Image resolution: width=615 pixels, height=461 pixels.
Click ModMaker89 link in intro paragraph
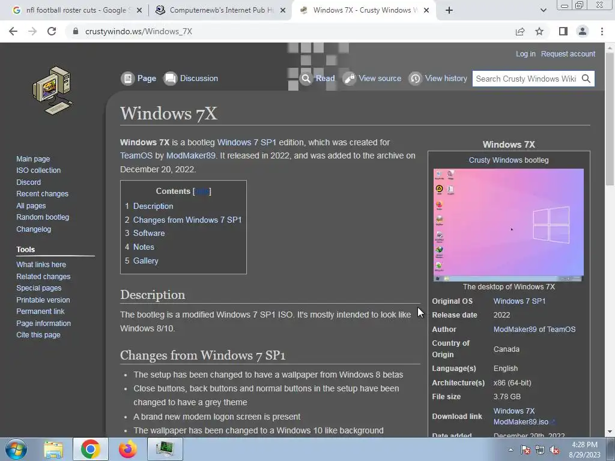pyautogui.click(x=190, y=155)
